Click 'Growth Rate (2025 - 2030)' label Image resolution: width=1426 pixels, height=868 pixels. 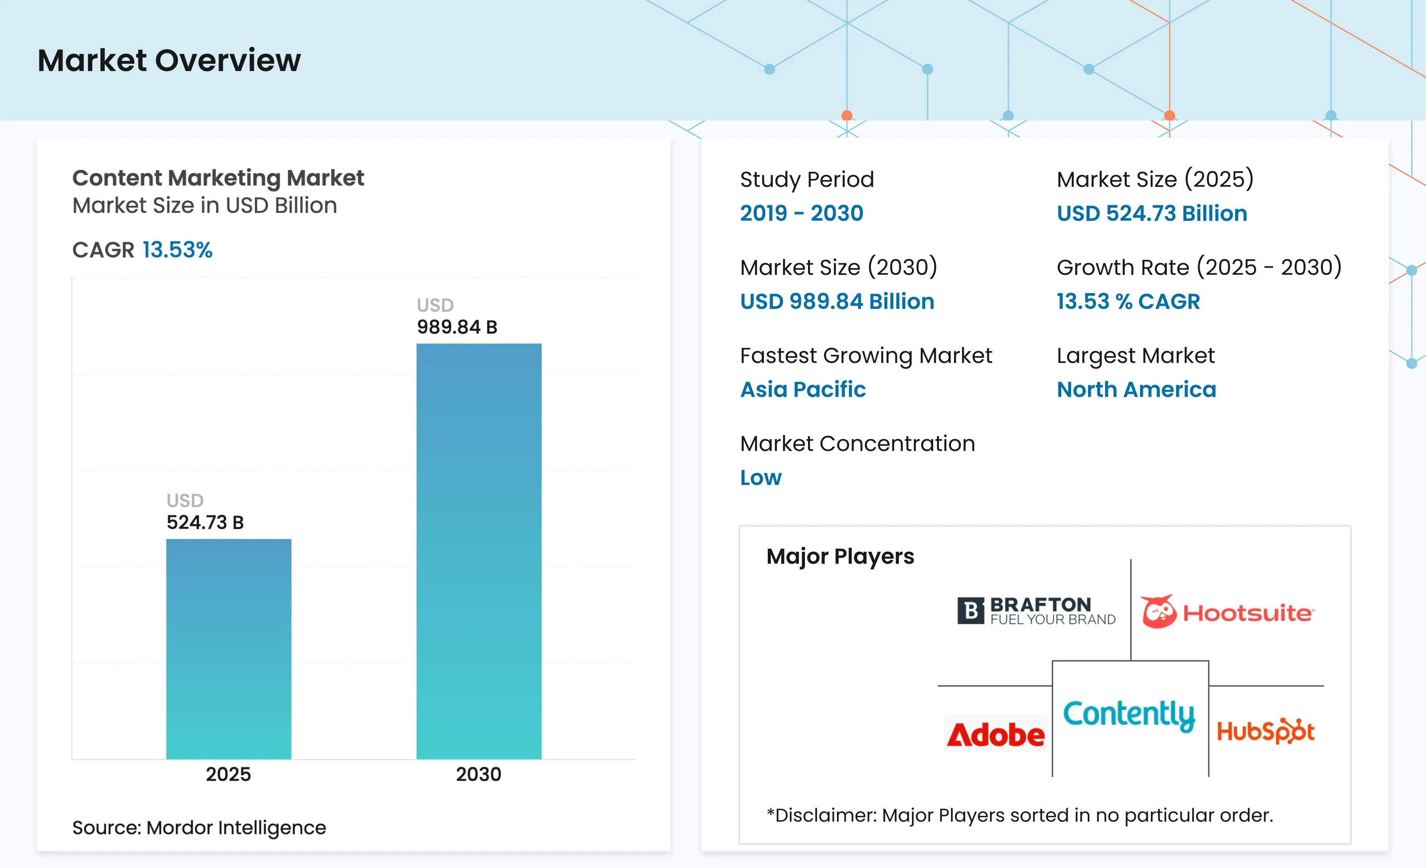click(1199, 267)
